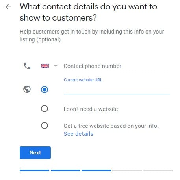The height and width of the screenshot is (180, 180).
Task: Click "Get a free website" option text
Action: [x=111, y=126]
